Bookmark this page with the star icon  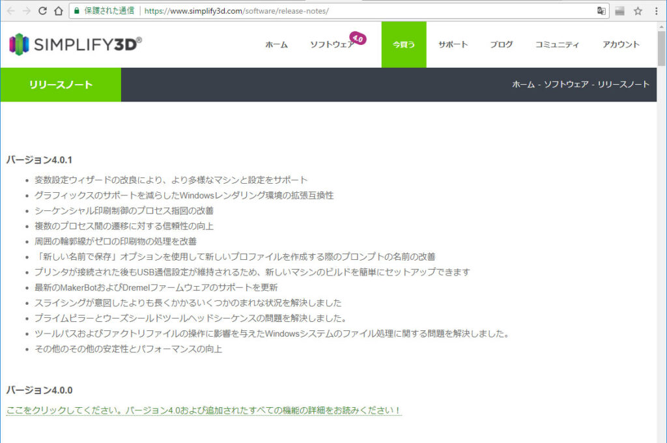coord(638,11)
